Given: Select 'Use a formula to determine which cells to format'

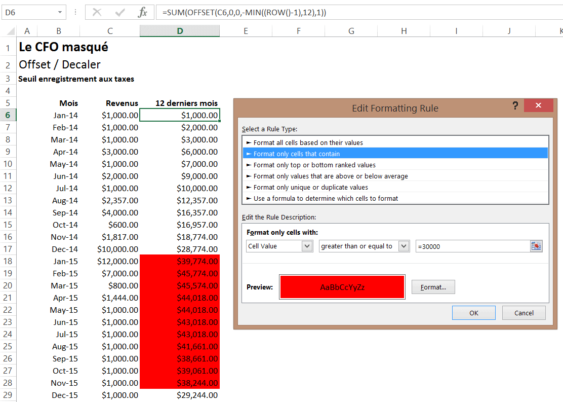Looking at the screenshot, I should click(x=326, y=198).
